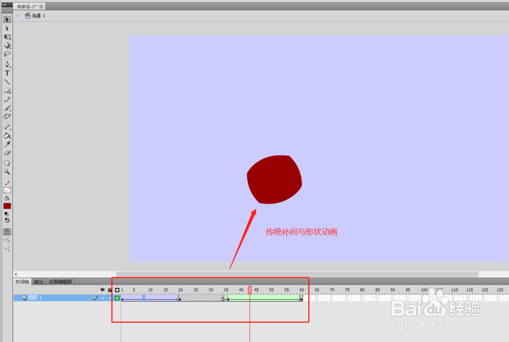Select the Lasso tool

pos(7,54)
